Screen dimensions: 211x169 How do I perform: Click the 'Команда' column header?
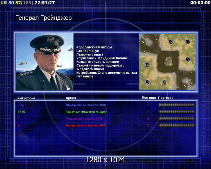coord(149,97)
